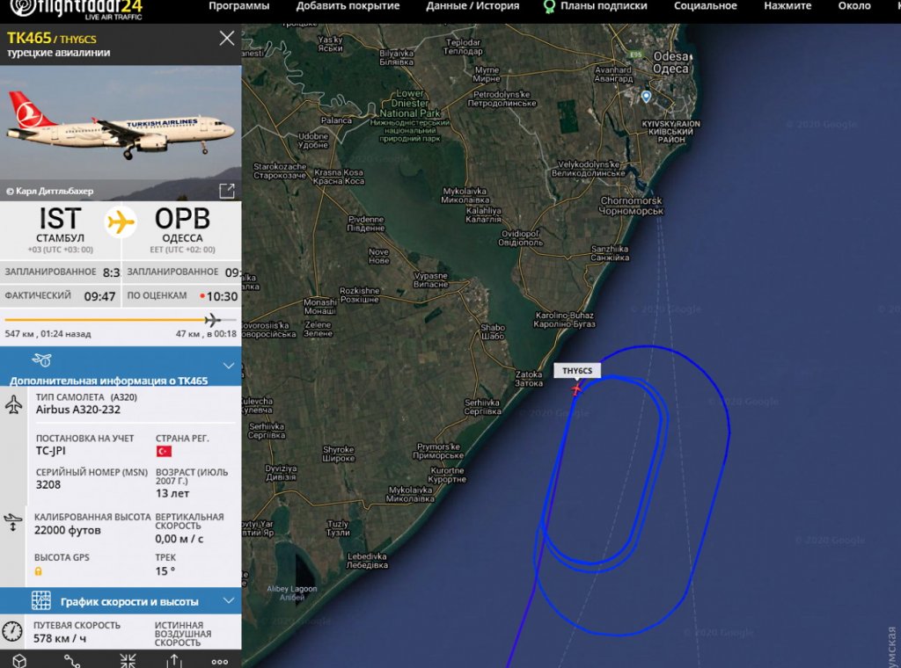Click the share upload icon
Screen dimensions: 901x668
coord(175,661)
